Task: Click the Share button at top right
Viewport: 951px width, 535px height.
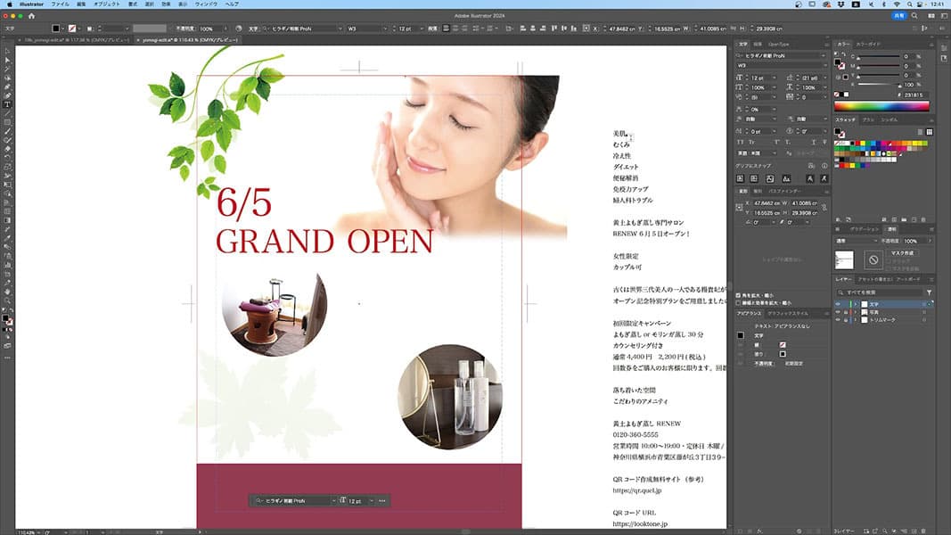Action: (897, 16)
